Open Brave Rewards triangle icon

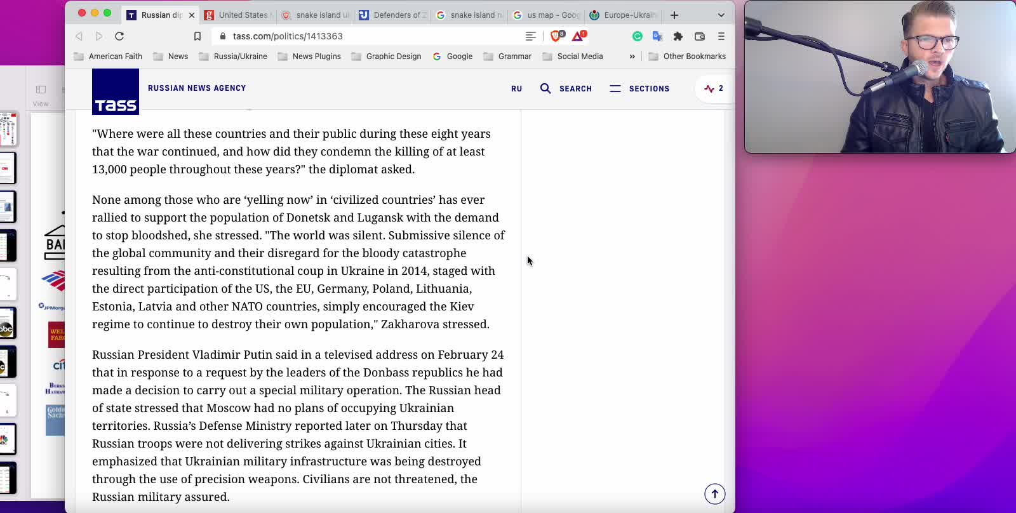coord(578,36)
